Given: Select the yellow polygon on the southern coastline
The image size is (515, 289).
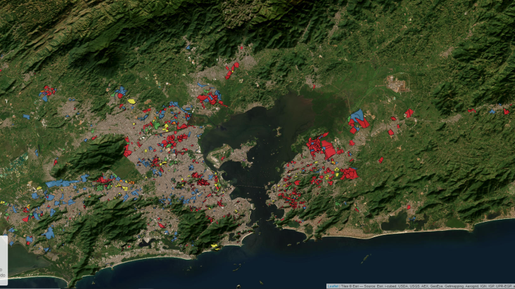Looking at the screenshot, I should (215, 246).
